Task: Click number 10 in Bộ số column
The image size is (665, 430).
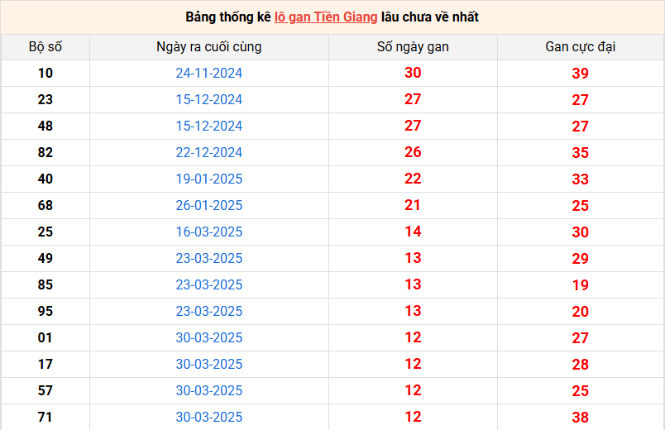Action: pyautogui.click(x=45, y=73)
